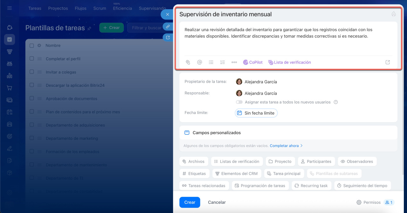Expand the description editor to full view
The image size is (407, 213).
coord(388,62)
